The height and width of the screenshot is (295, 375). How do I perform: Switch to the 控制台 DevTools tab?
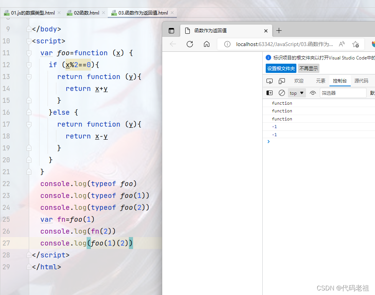[x=340, y=81]
